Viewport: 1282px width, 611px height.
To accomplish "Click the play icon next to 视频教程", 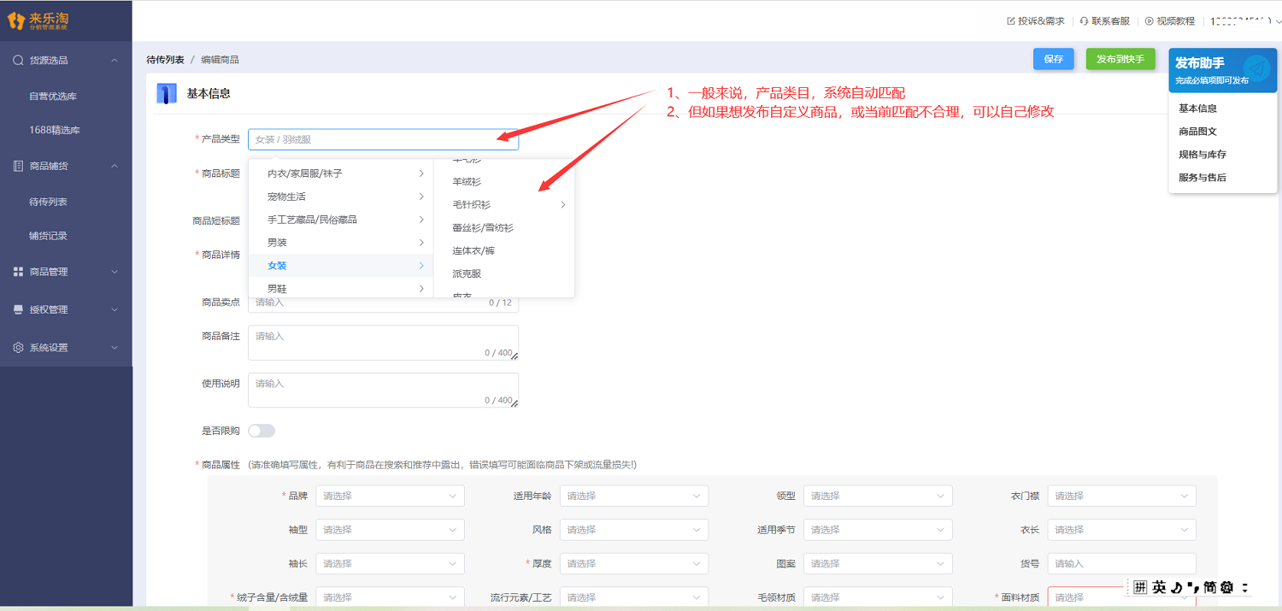I will pyautogui.click(x=1150, y=21).
